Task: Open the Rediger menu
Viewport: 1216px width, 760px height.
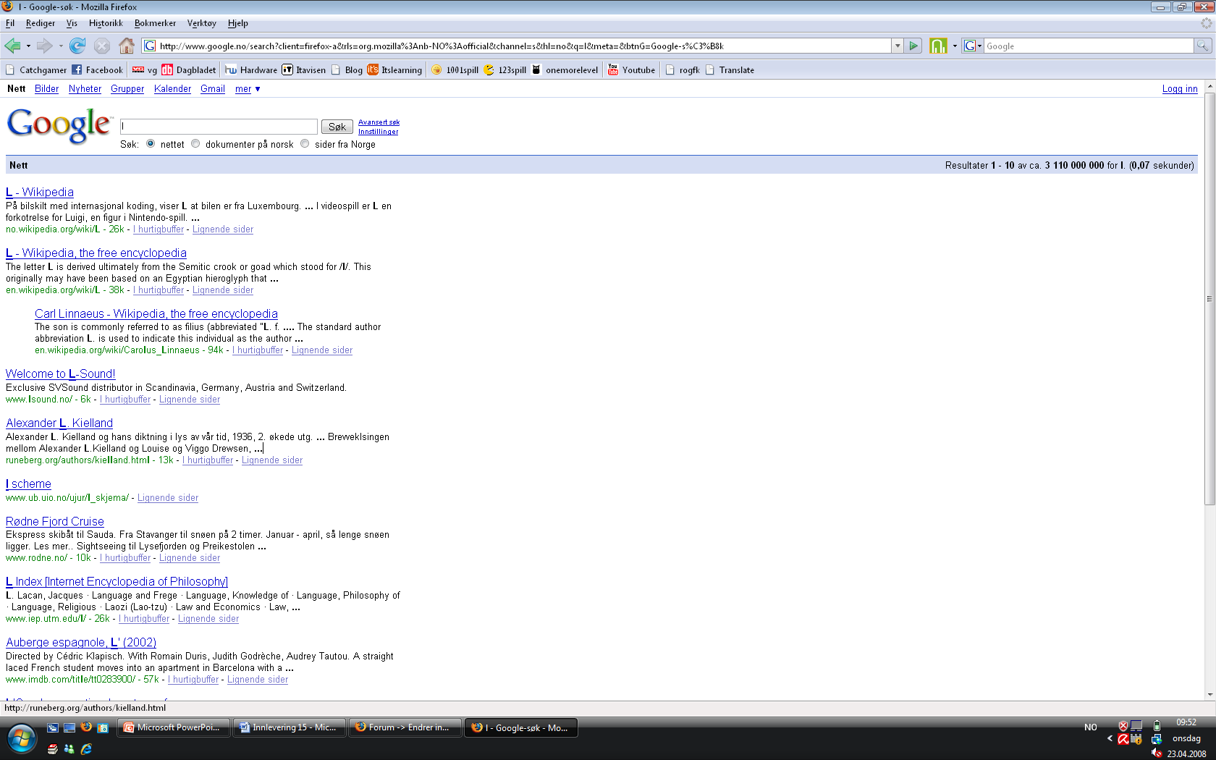Action: [x=40, y=23]
